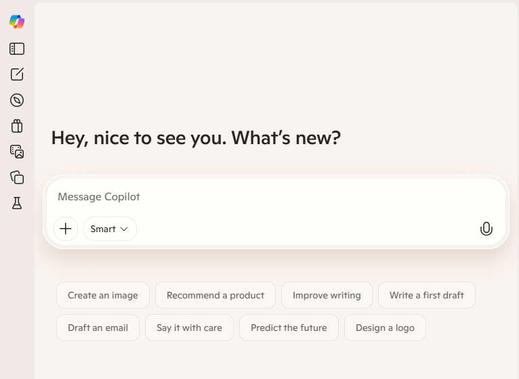Choose the "Say it with care" chip
The image size is (519, 379).
(189, 328)
